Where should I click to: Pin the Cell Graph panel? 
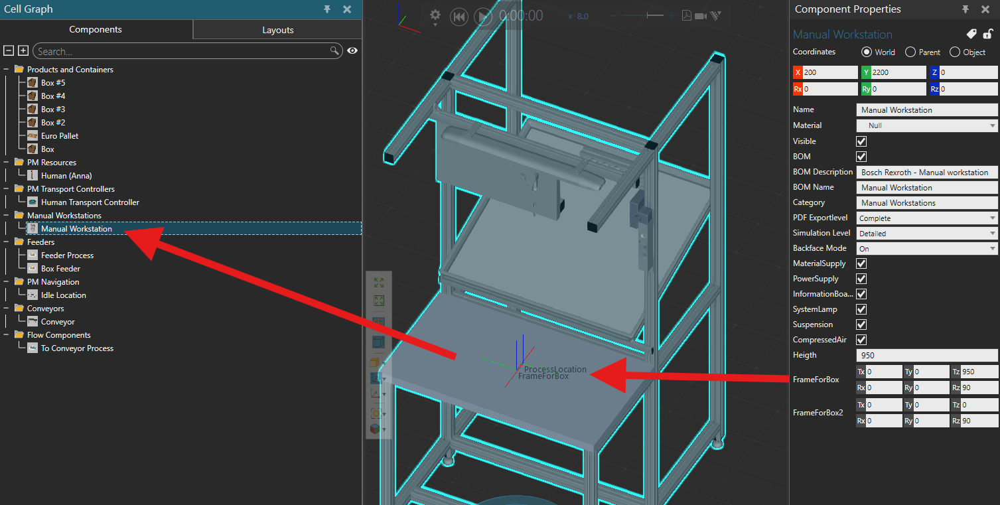coord(327,9)
